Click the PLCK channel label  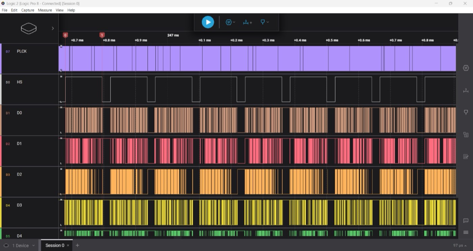click(22, 51)
